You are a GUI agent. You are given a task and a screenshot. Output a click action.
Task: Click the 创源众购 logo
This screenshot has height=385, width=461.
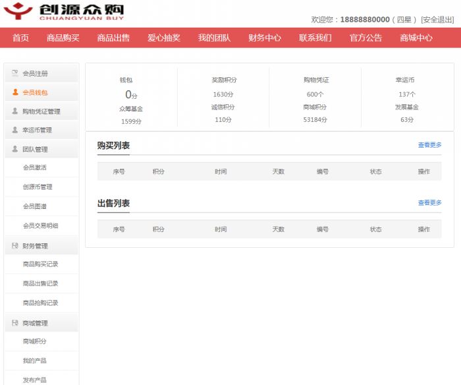coord(63,12)
